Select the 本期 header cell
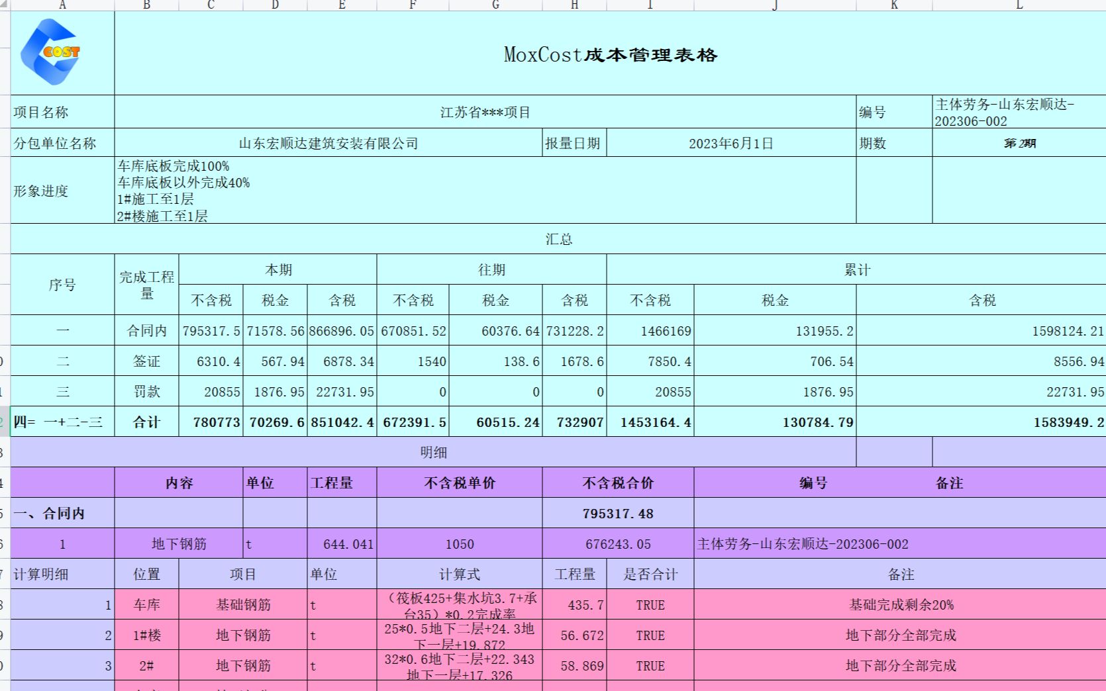This screenshot has width=1106, height=691. tap(277, 269)
